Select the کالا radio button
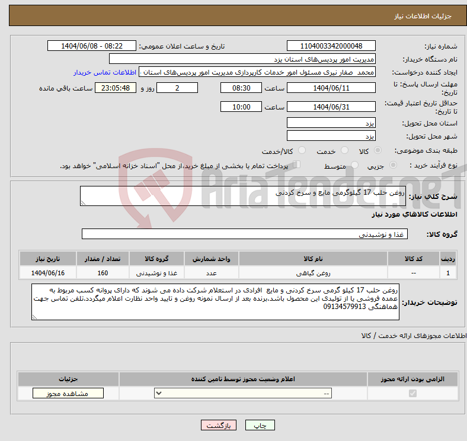The width and height of the screenshot is (467, 441). point(378,151)
